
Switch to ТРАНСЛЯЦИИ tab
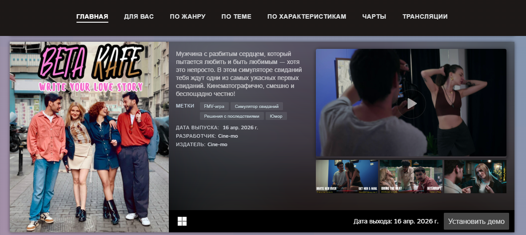tap(425, 16)
